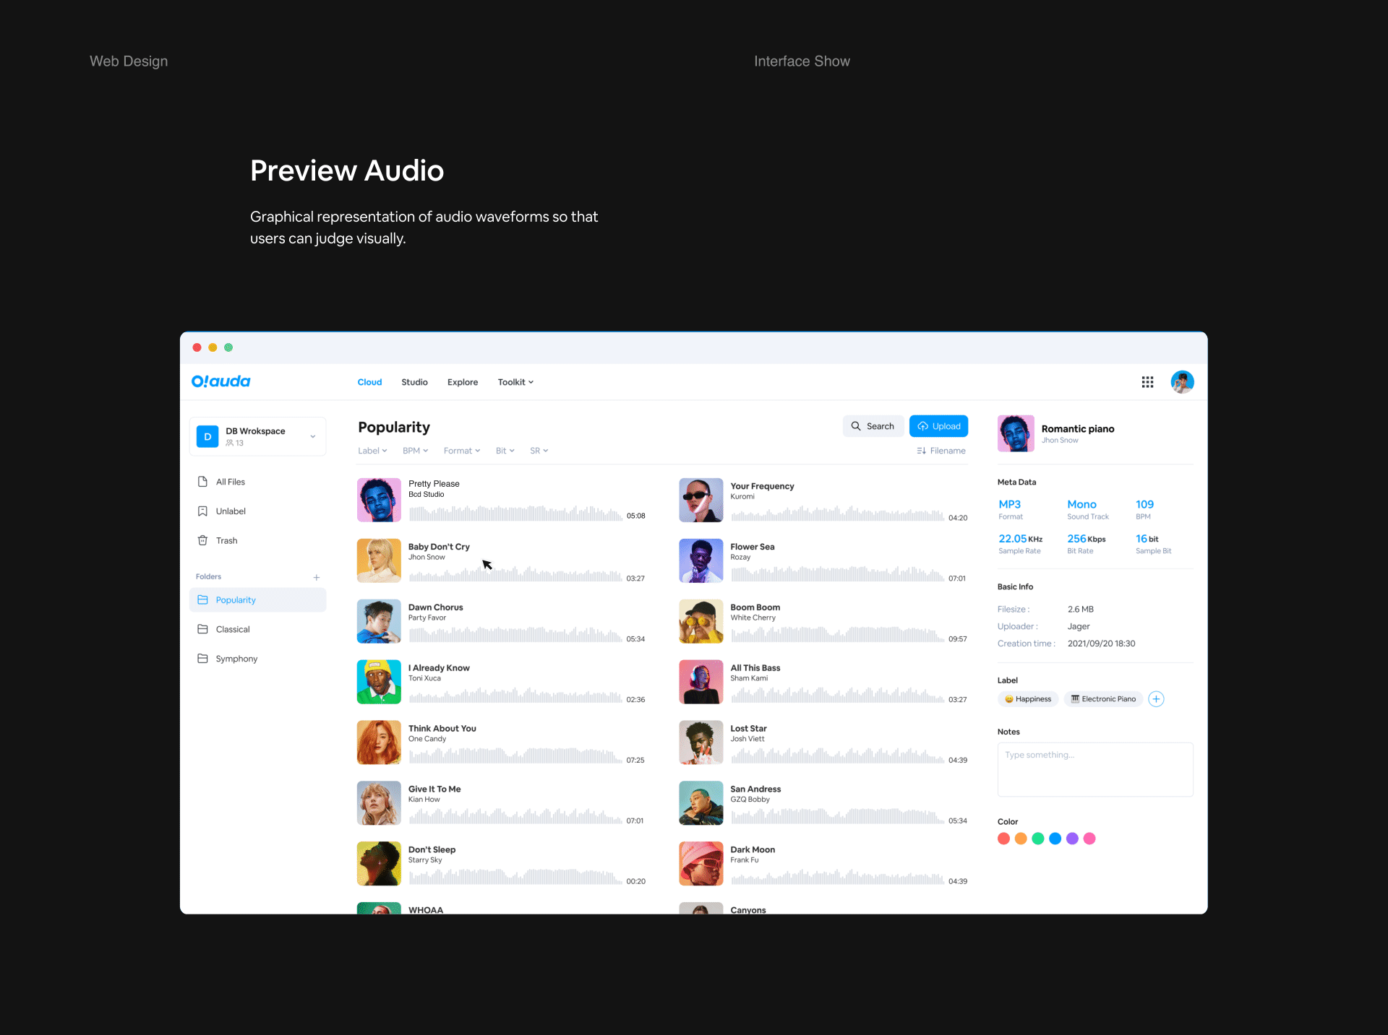The image size is (1388, 1035).
Task: Pick the blue color swatch
Action: [x=1055, y=839]
